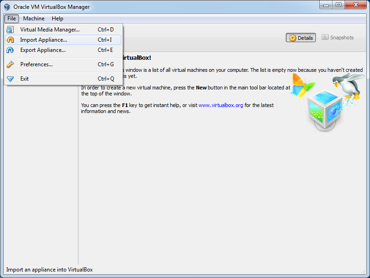The image size is (370, 278).
Task: Close the open File menu
Action: (12, 19)
